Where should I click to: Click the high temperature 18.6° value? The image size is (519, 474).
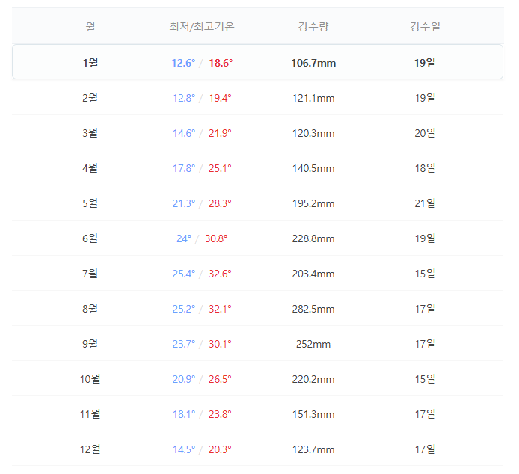[221, 63]
